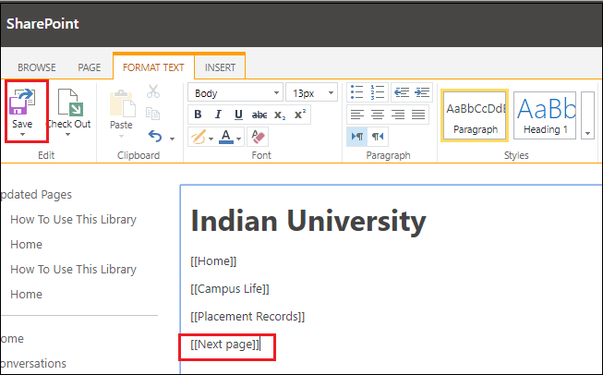Image resolution: width=603 pixels, height=375 pixels.
Task: Click the Cut scissors icon
Action: pos(153,91)
